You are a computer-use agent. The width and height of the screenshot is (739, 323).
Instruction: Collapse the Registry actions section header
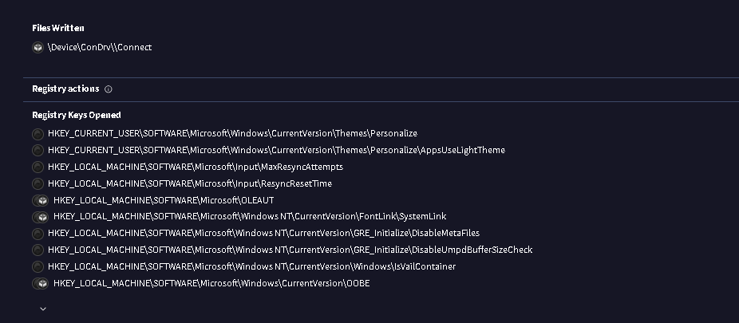[x=65, y=89]
